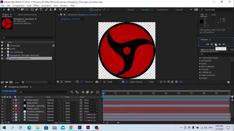The height and width of the screenshot is (131, 234).
Task: Delete selected project item with trash icon
Action: (23, 82)
